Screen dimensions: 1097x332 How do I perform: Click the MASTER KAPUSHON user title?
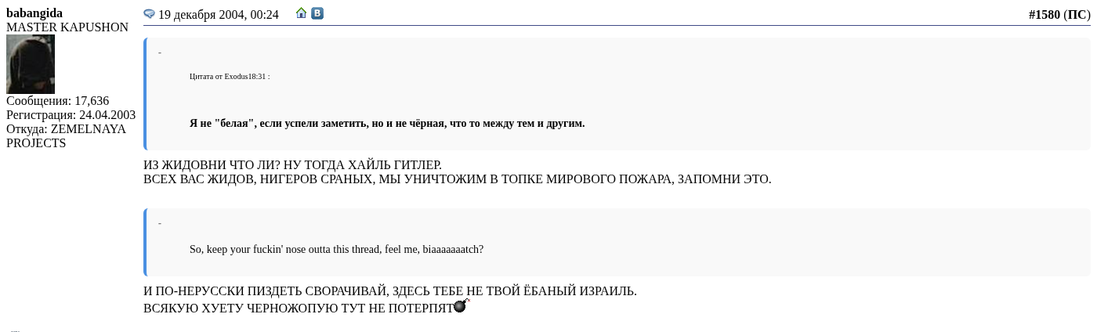click(x=67, y=27)
